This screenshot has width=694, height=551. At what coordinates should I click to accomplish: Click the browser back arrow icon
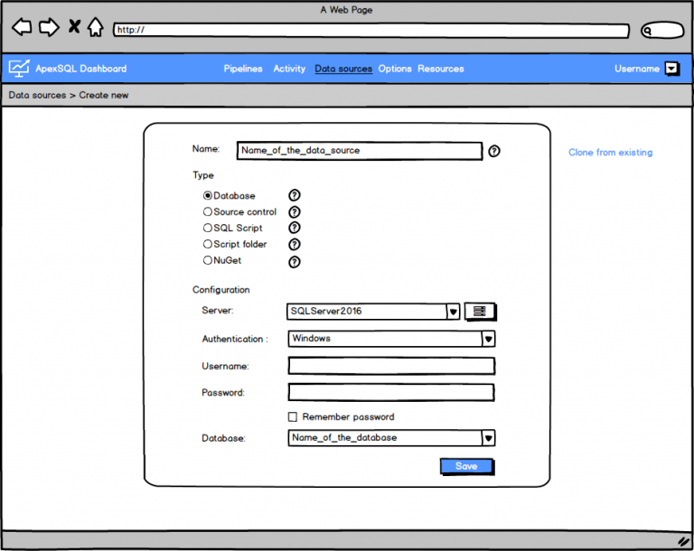click(x=22, y=27)
